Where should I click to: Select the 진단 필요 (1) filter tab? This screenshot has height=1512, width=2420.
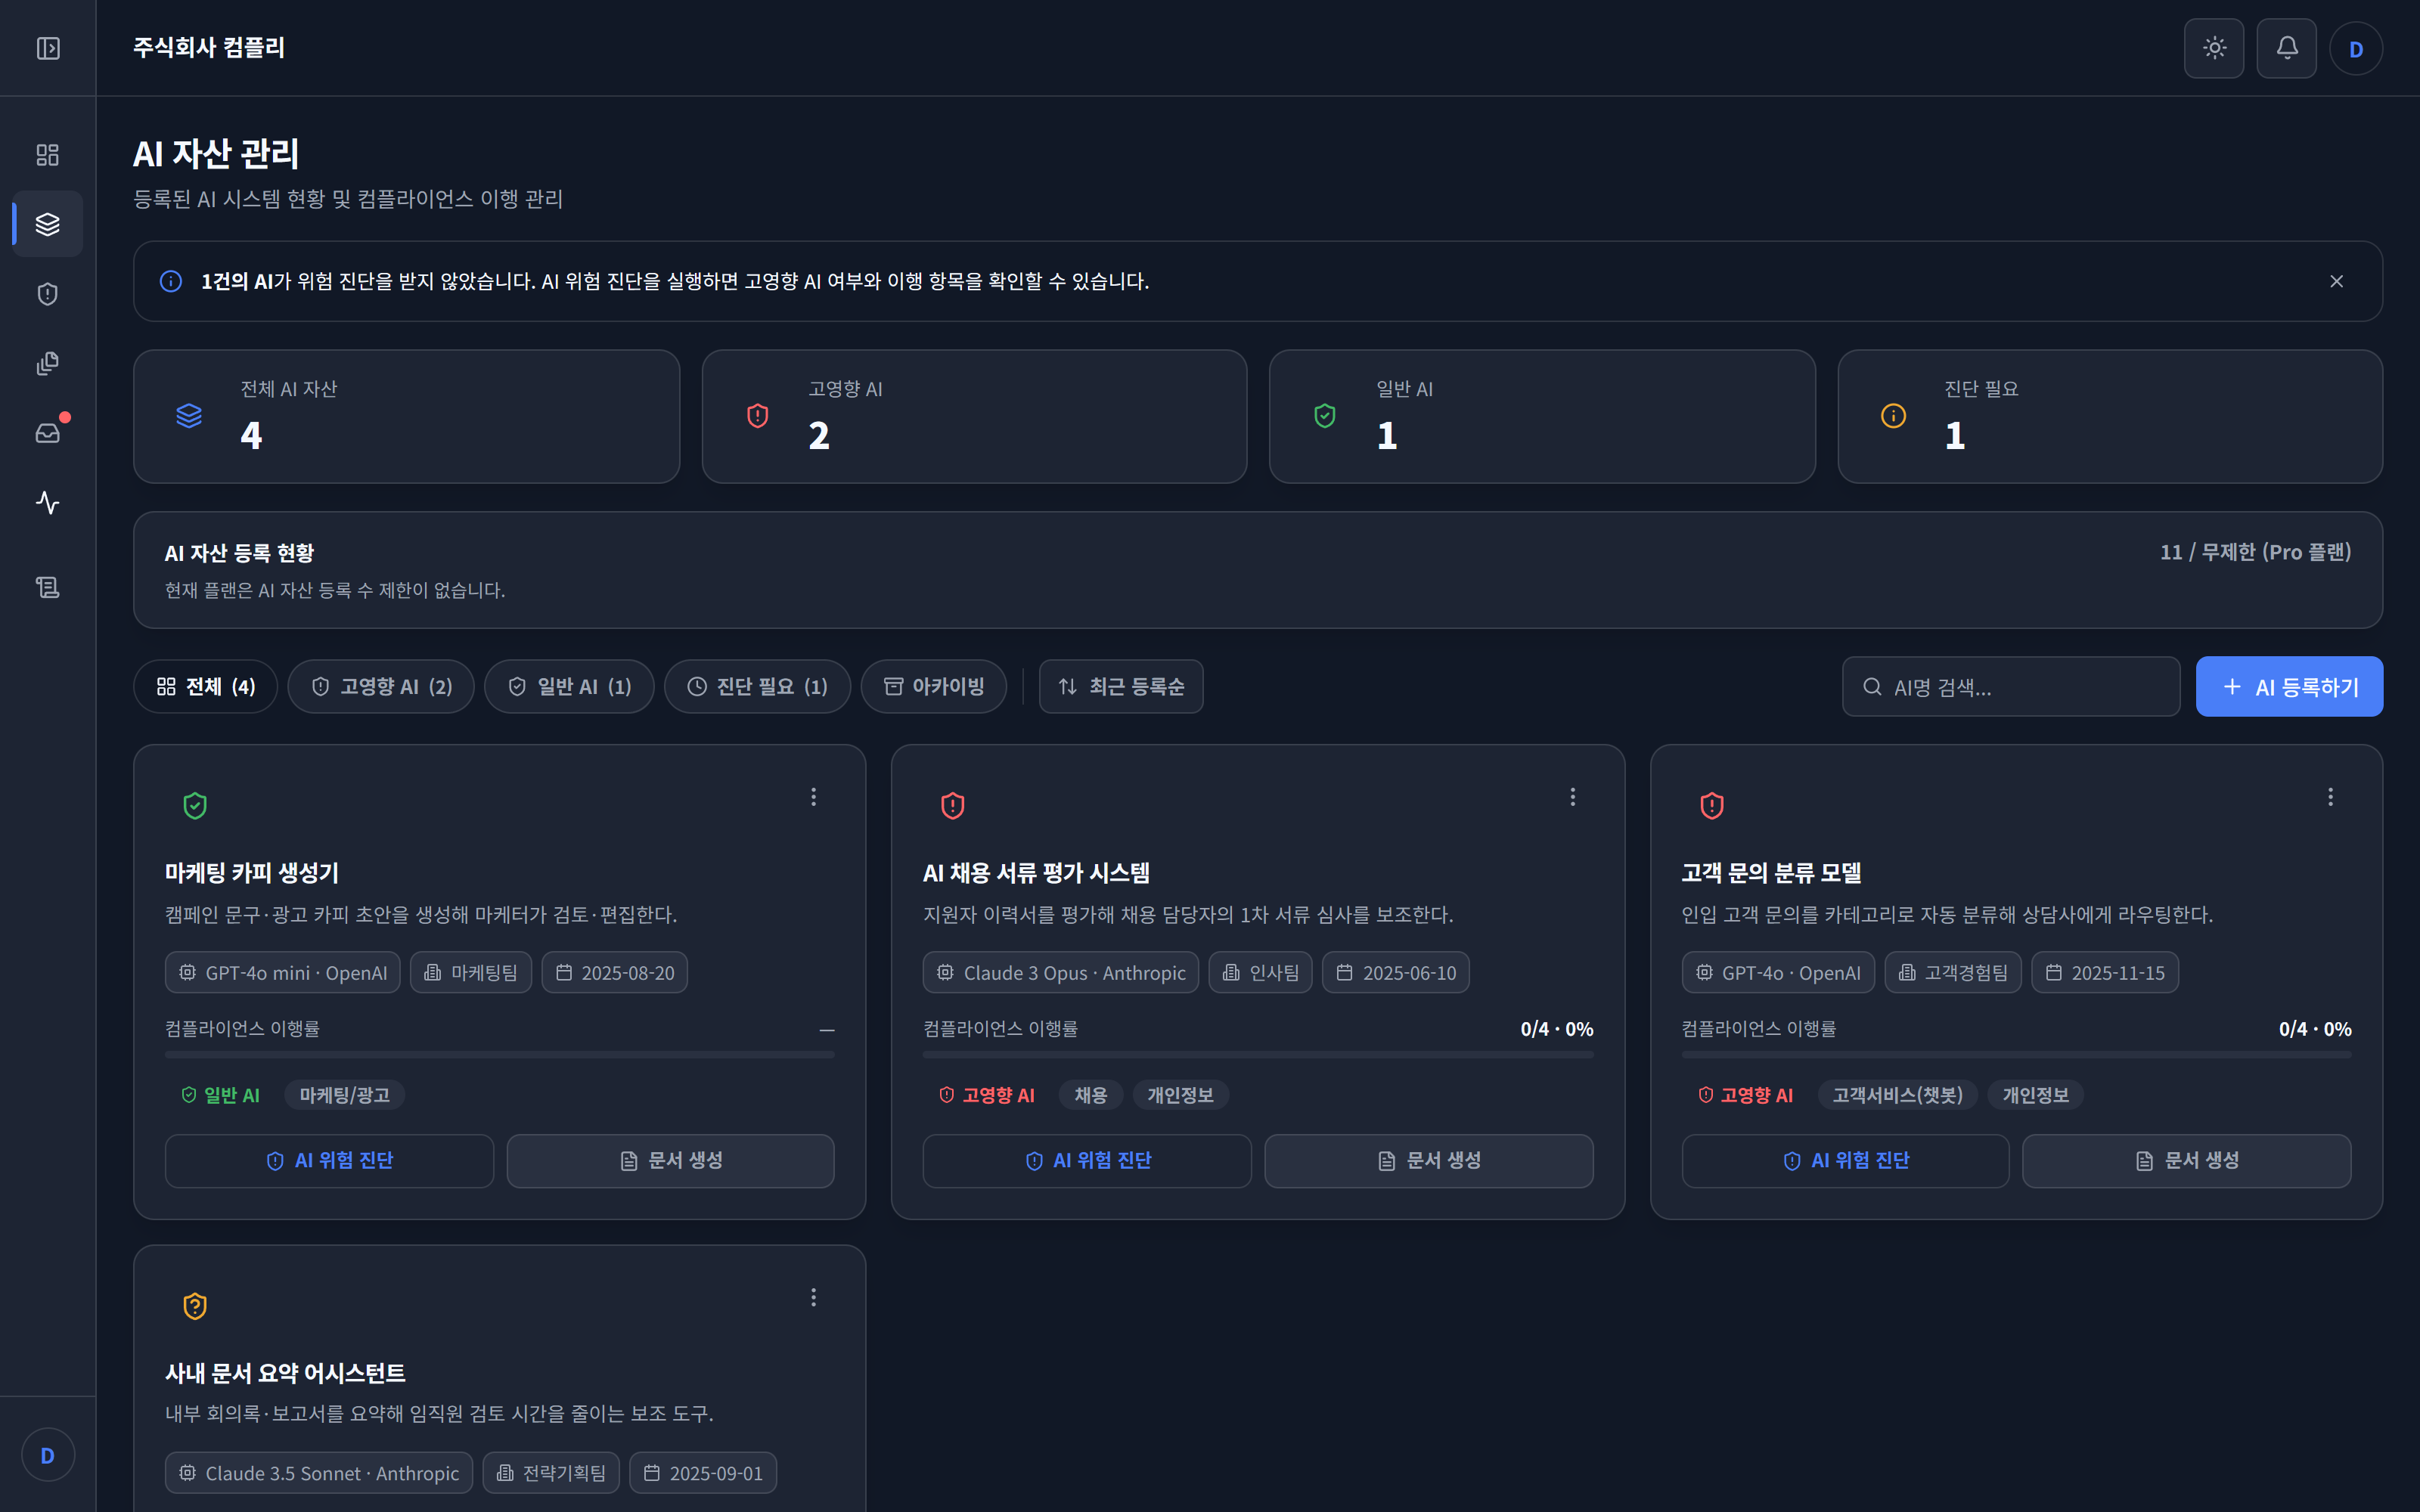click(757, 686)
